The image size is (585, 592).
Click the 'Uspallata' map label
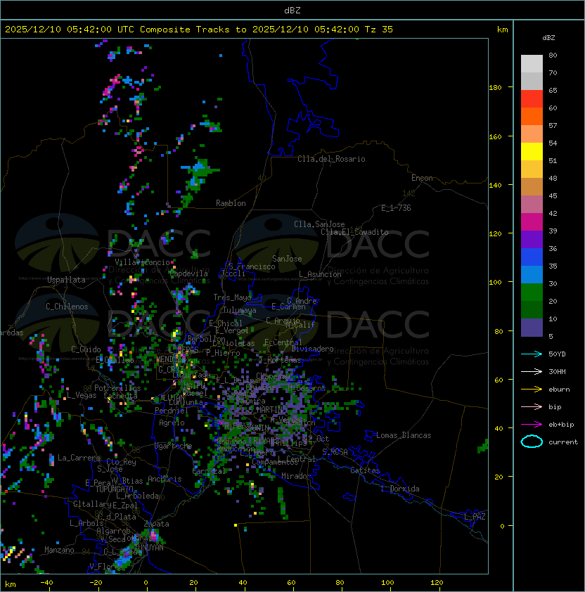[x=66, y=280]
